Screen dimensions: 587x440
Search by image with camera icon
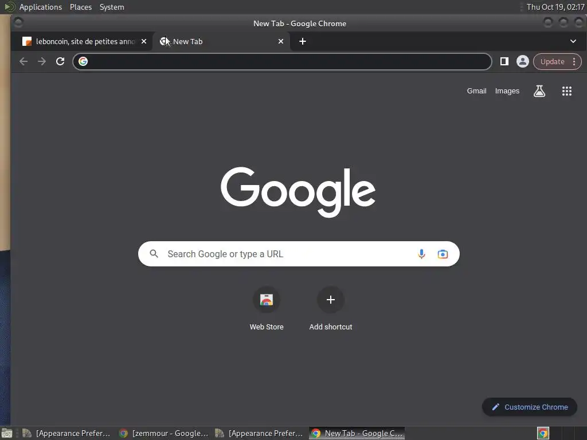coord(443,254)
